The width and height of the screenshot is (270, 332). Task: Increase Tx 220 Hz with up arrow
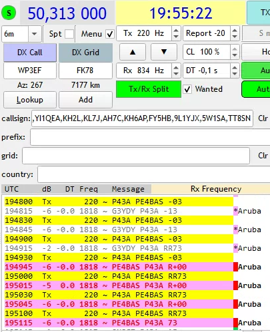point(176,31)
